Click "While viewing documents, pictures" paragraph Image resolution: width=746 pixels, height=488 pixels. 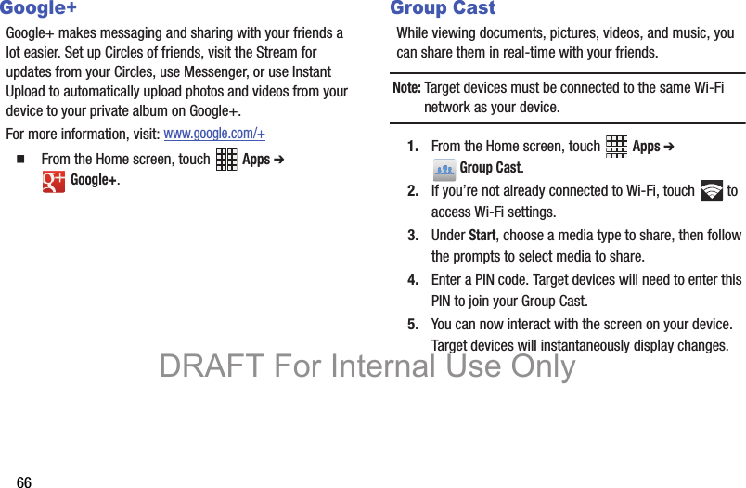coord(565,43)
